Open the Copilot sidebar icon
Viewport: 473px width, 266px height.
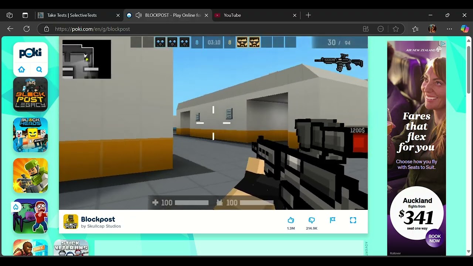click(x=465, y=29)
